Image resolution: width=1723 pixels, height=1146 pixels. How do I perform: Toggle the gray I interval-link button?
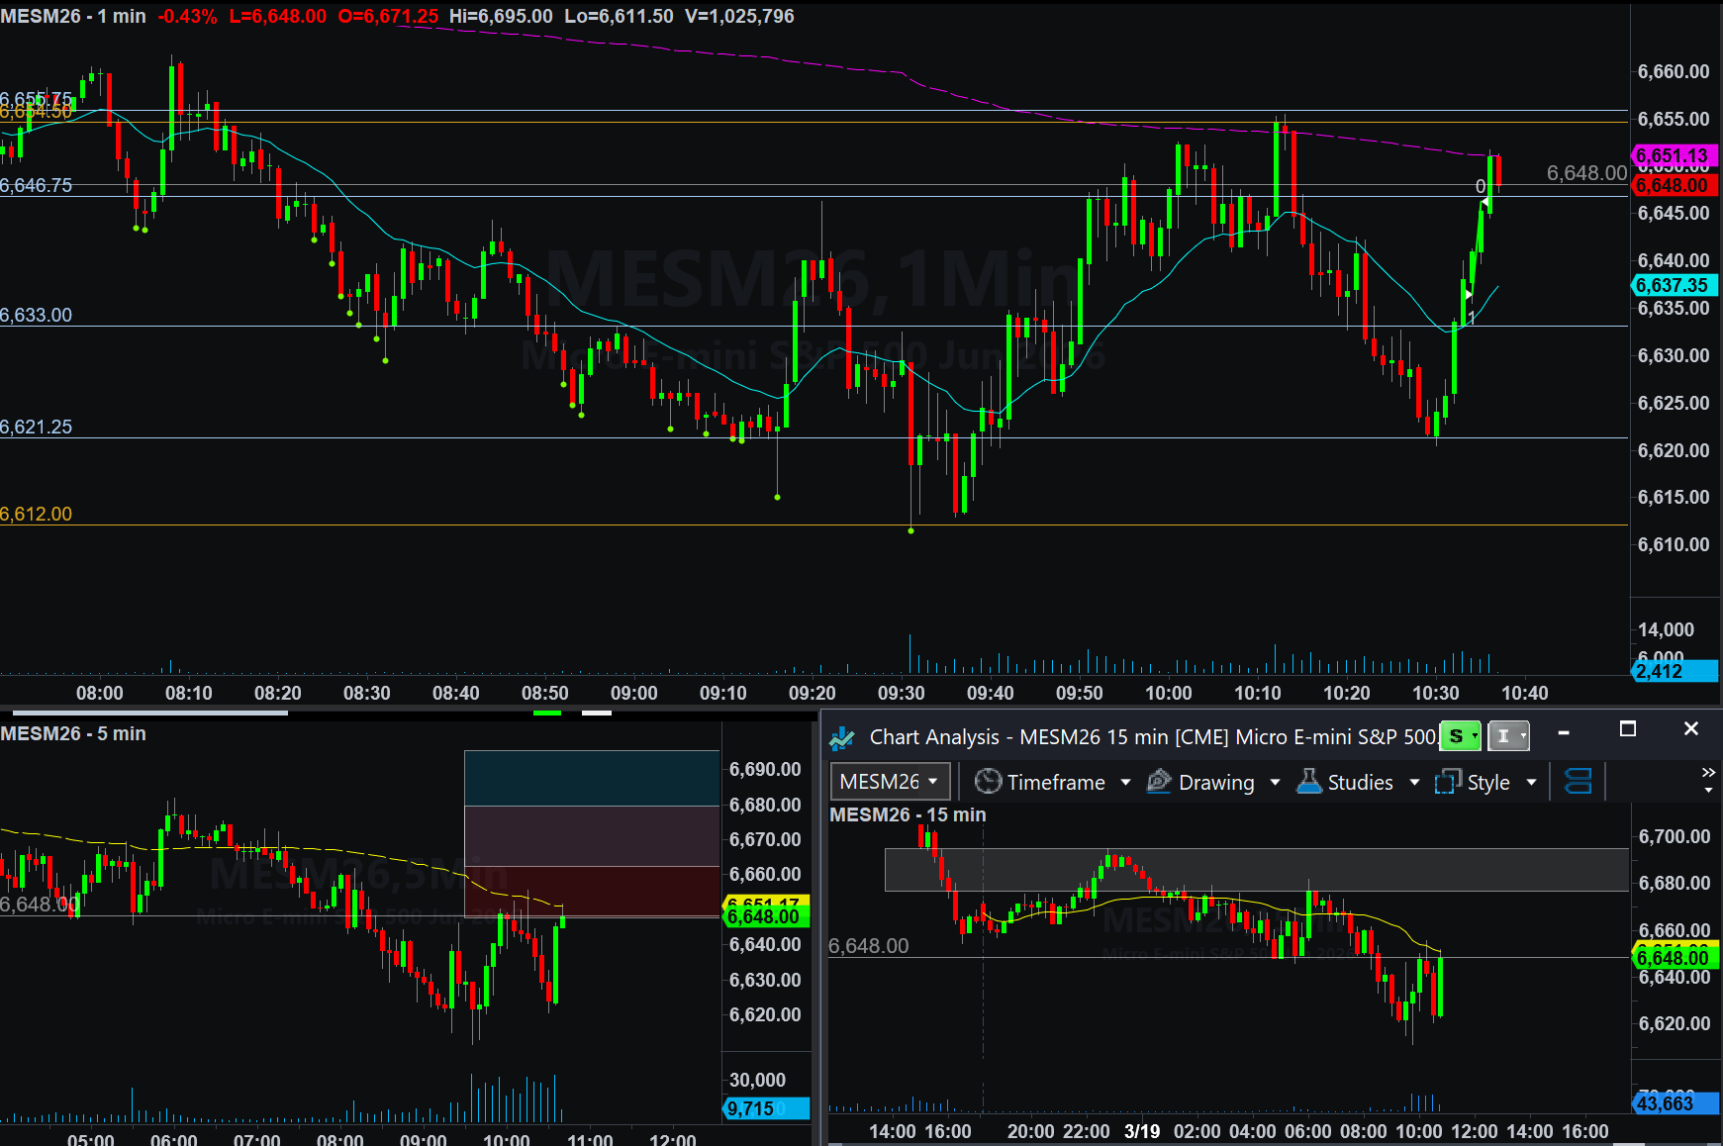(1507, 736)
